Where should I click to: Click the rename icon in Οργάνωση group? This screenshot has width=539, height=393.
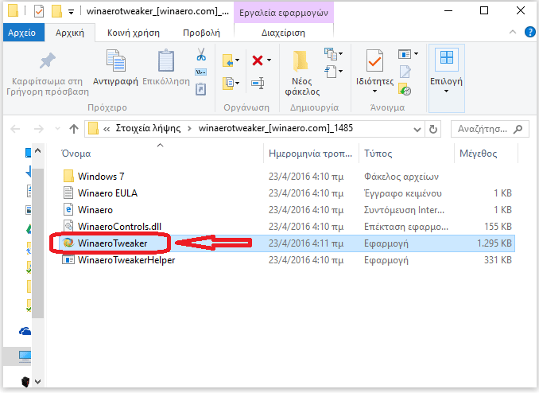[x=258, y=83]
